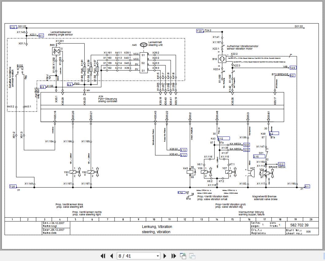Screen dimensions: 325x261
Task: Click the H07 warning buzzer symbol
Action: click(x=251, y=173)
